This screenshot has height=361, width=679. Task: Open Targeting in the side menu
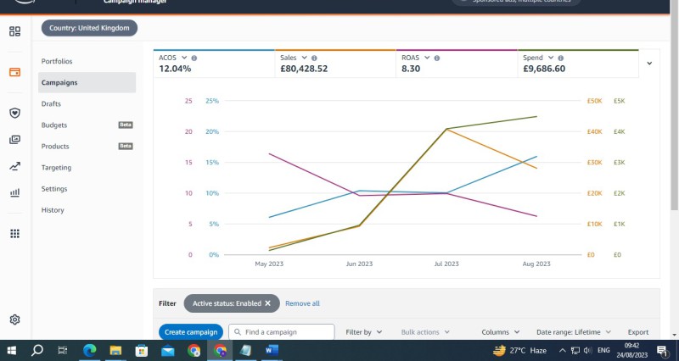pos(56,168)
